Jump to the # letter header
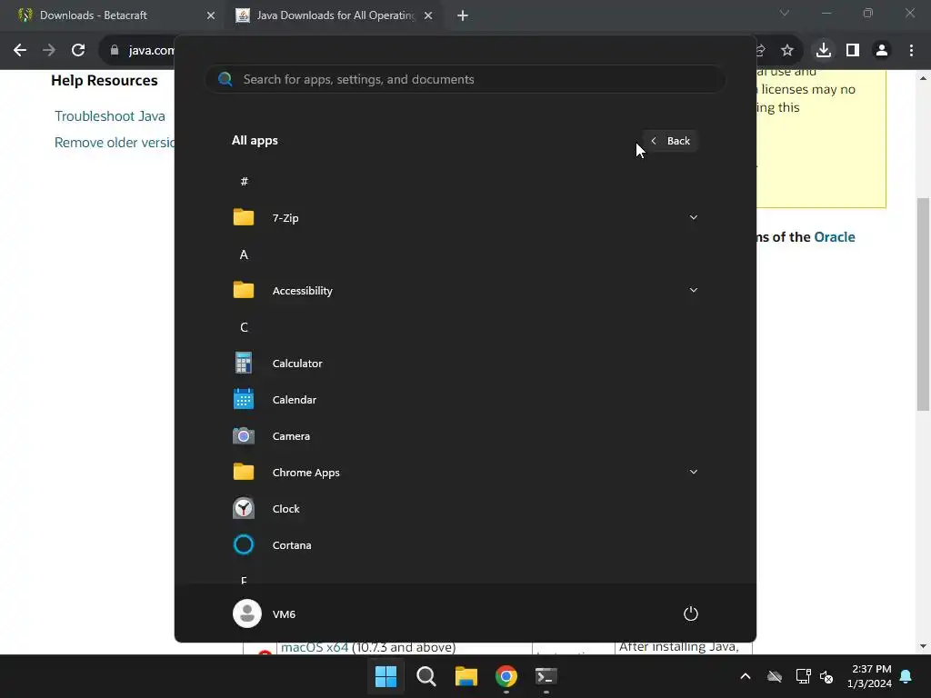The width and height of the screenshot is (931, 698). click(x=244, y=182)
